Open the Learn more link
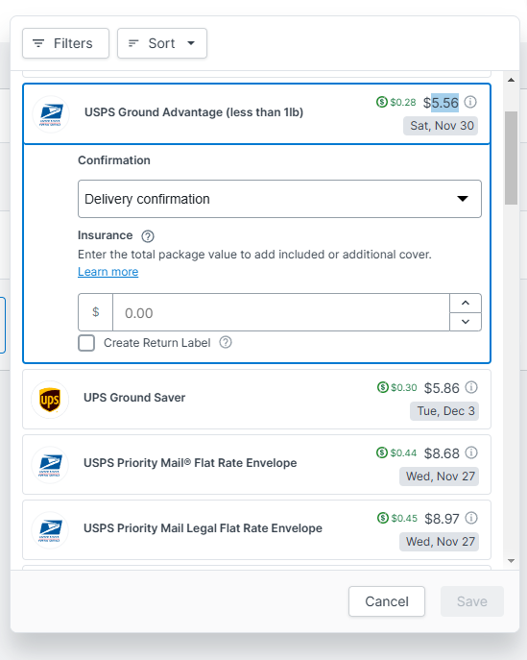527x660 pixels. point(108,272)
